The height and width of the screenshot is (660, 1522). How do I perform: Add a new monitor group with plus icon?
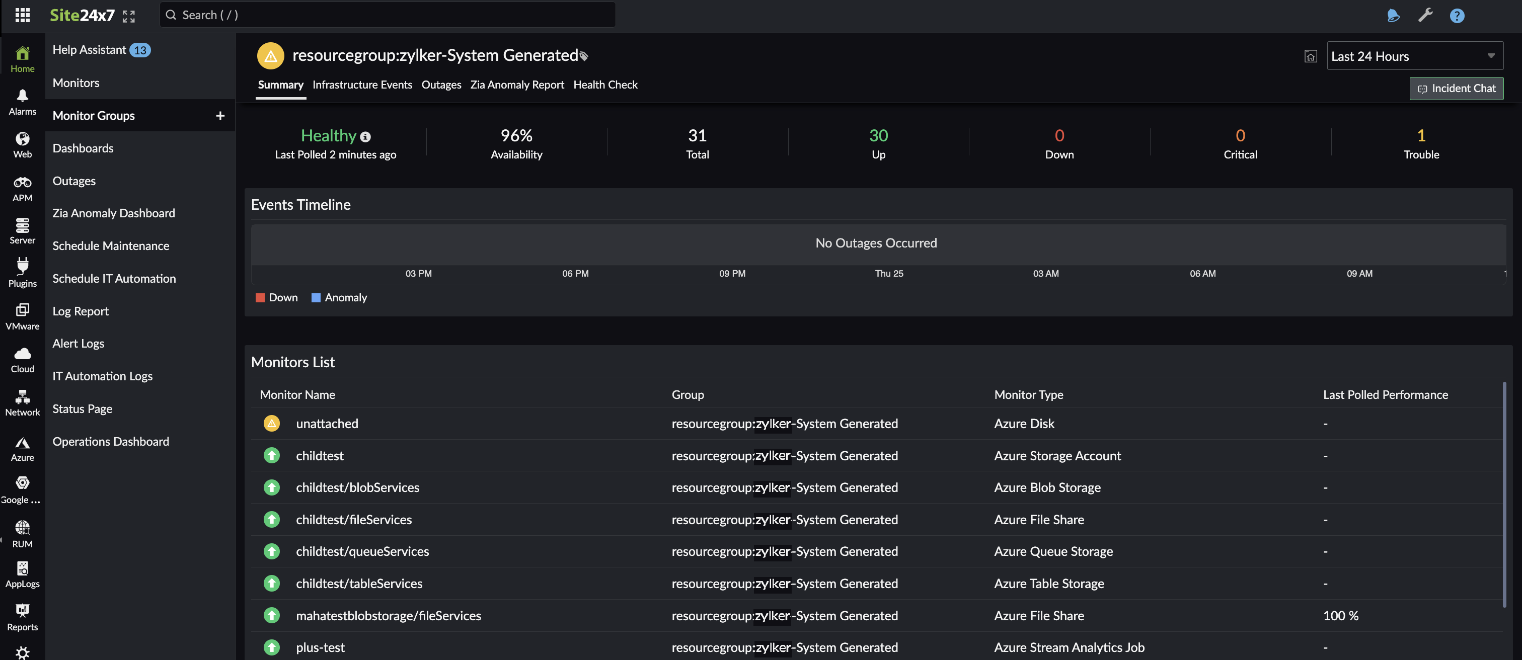220,116
